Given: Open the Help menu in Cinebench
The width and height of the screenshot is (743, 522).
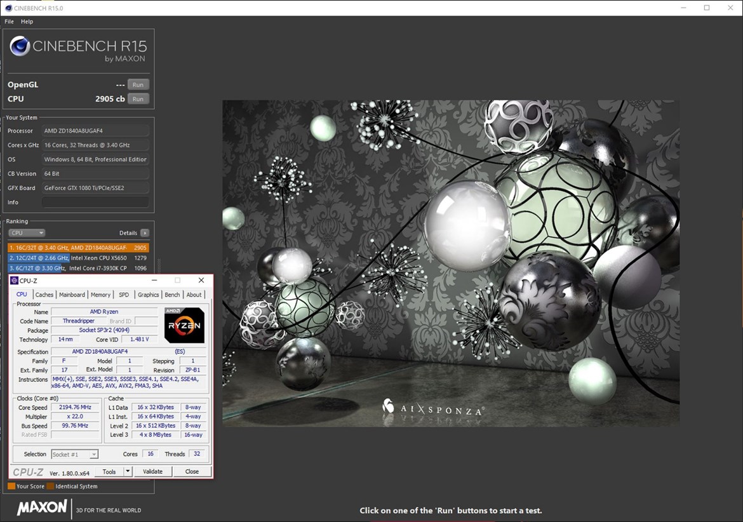Looking at the screenshot, I should (x=27, y=22).
